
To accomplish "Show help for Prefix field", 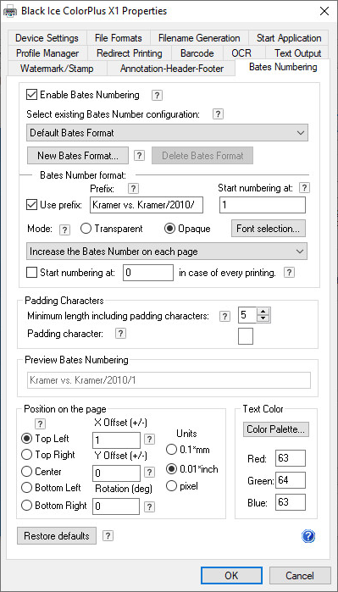I will (133, 188).
